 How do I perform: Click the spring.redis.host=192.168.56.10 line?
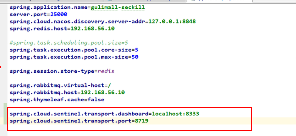click(62, 29)
